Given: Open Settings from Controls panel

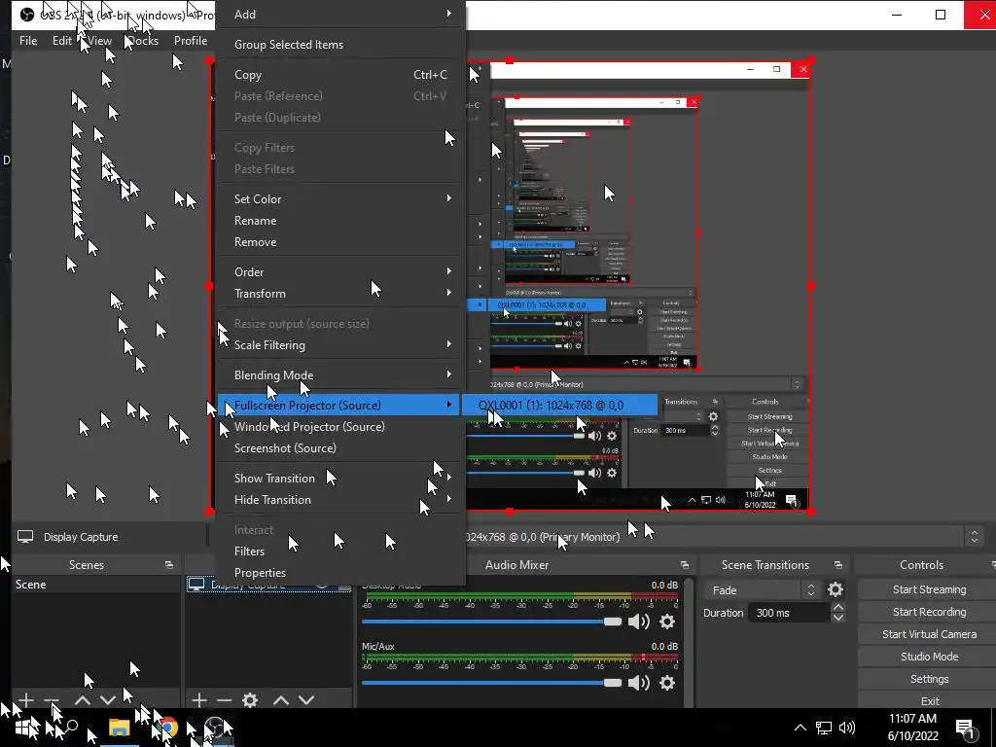Looking at the screenshot, I should click(x=929, y=679).
